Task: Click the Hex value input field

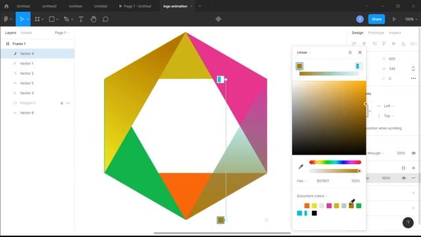Action: point(323,181)
